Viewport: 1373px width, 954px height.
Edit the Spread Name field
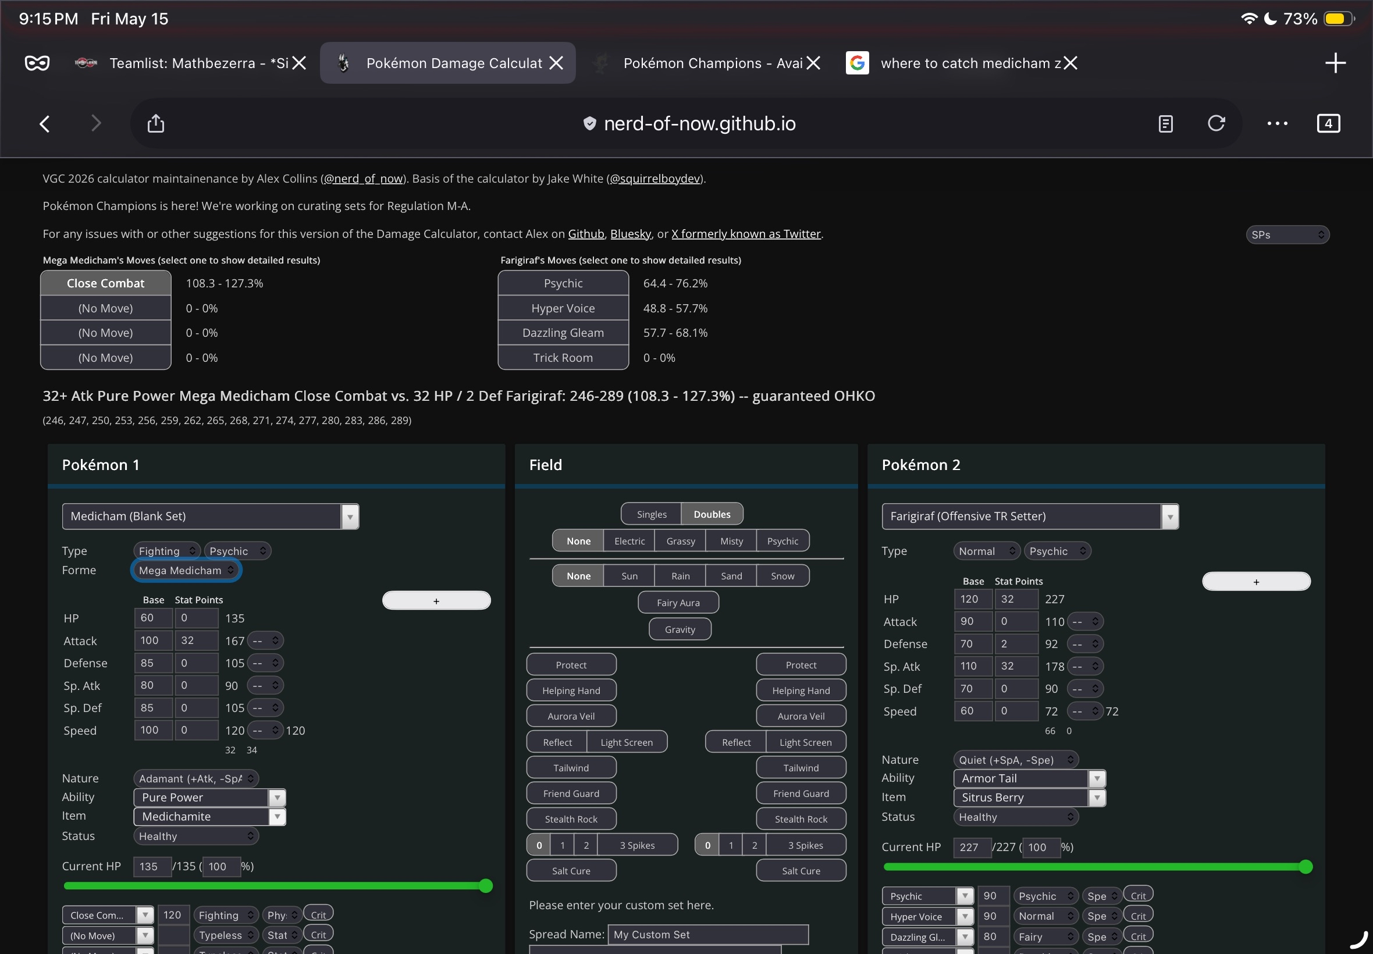pos(709,934)
